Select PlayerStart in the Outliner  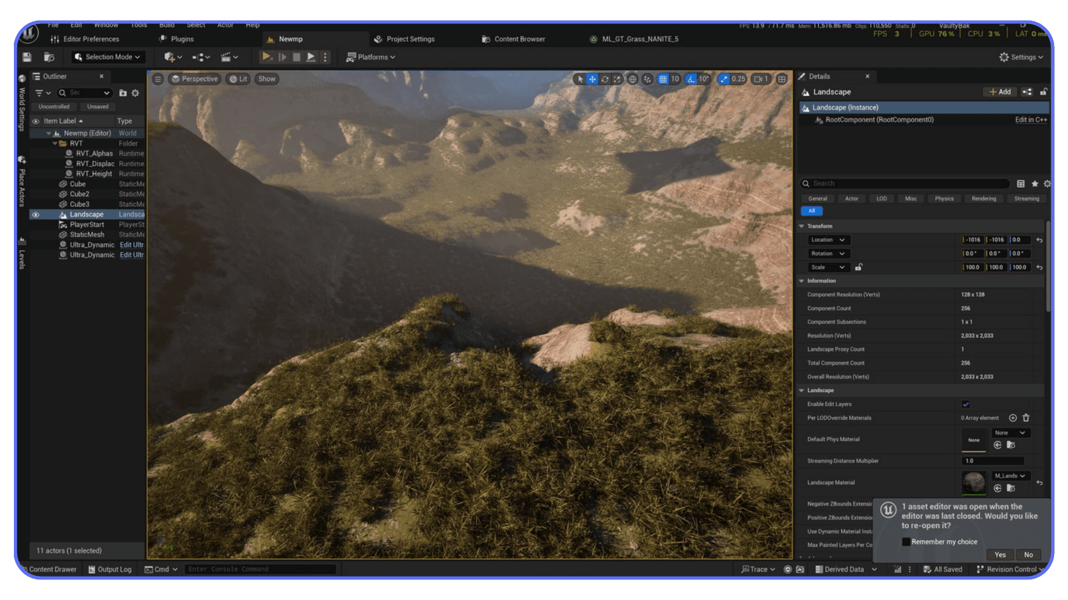pos(87,224)
